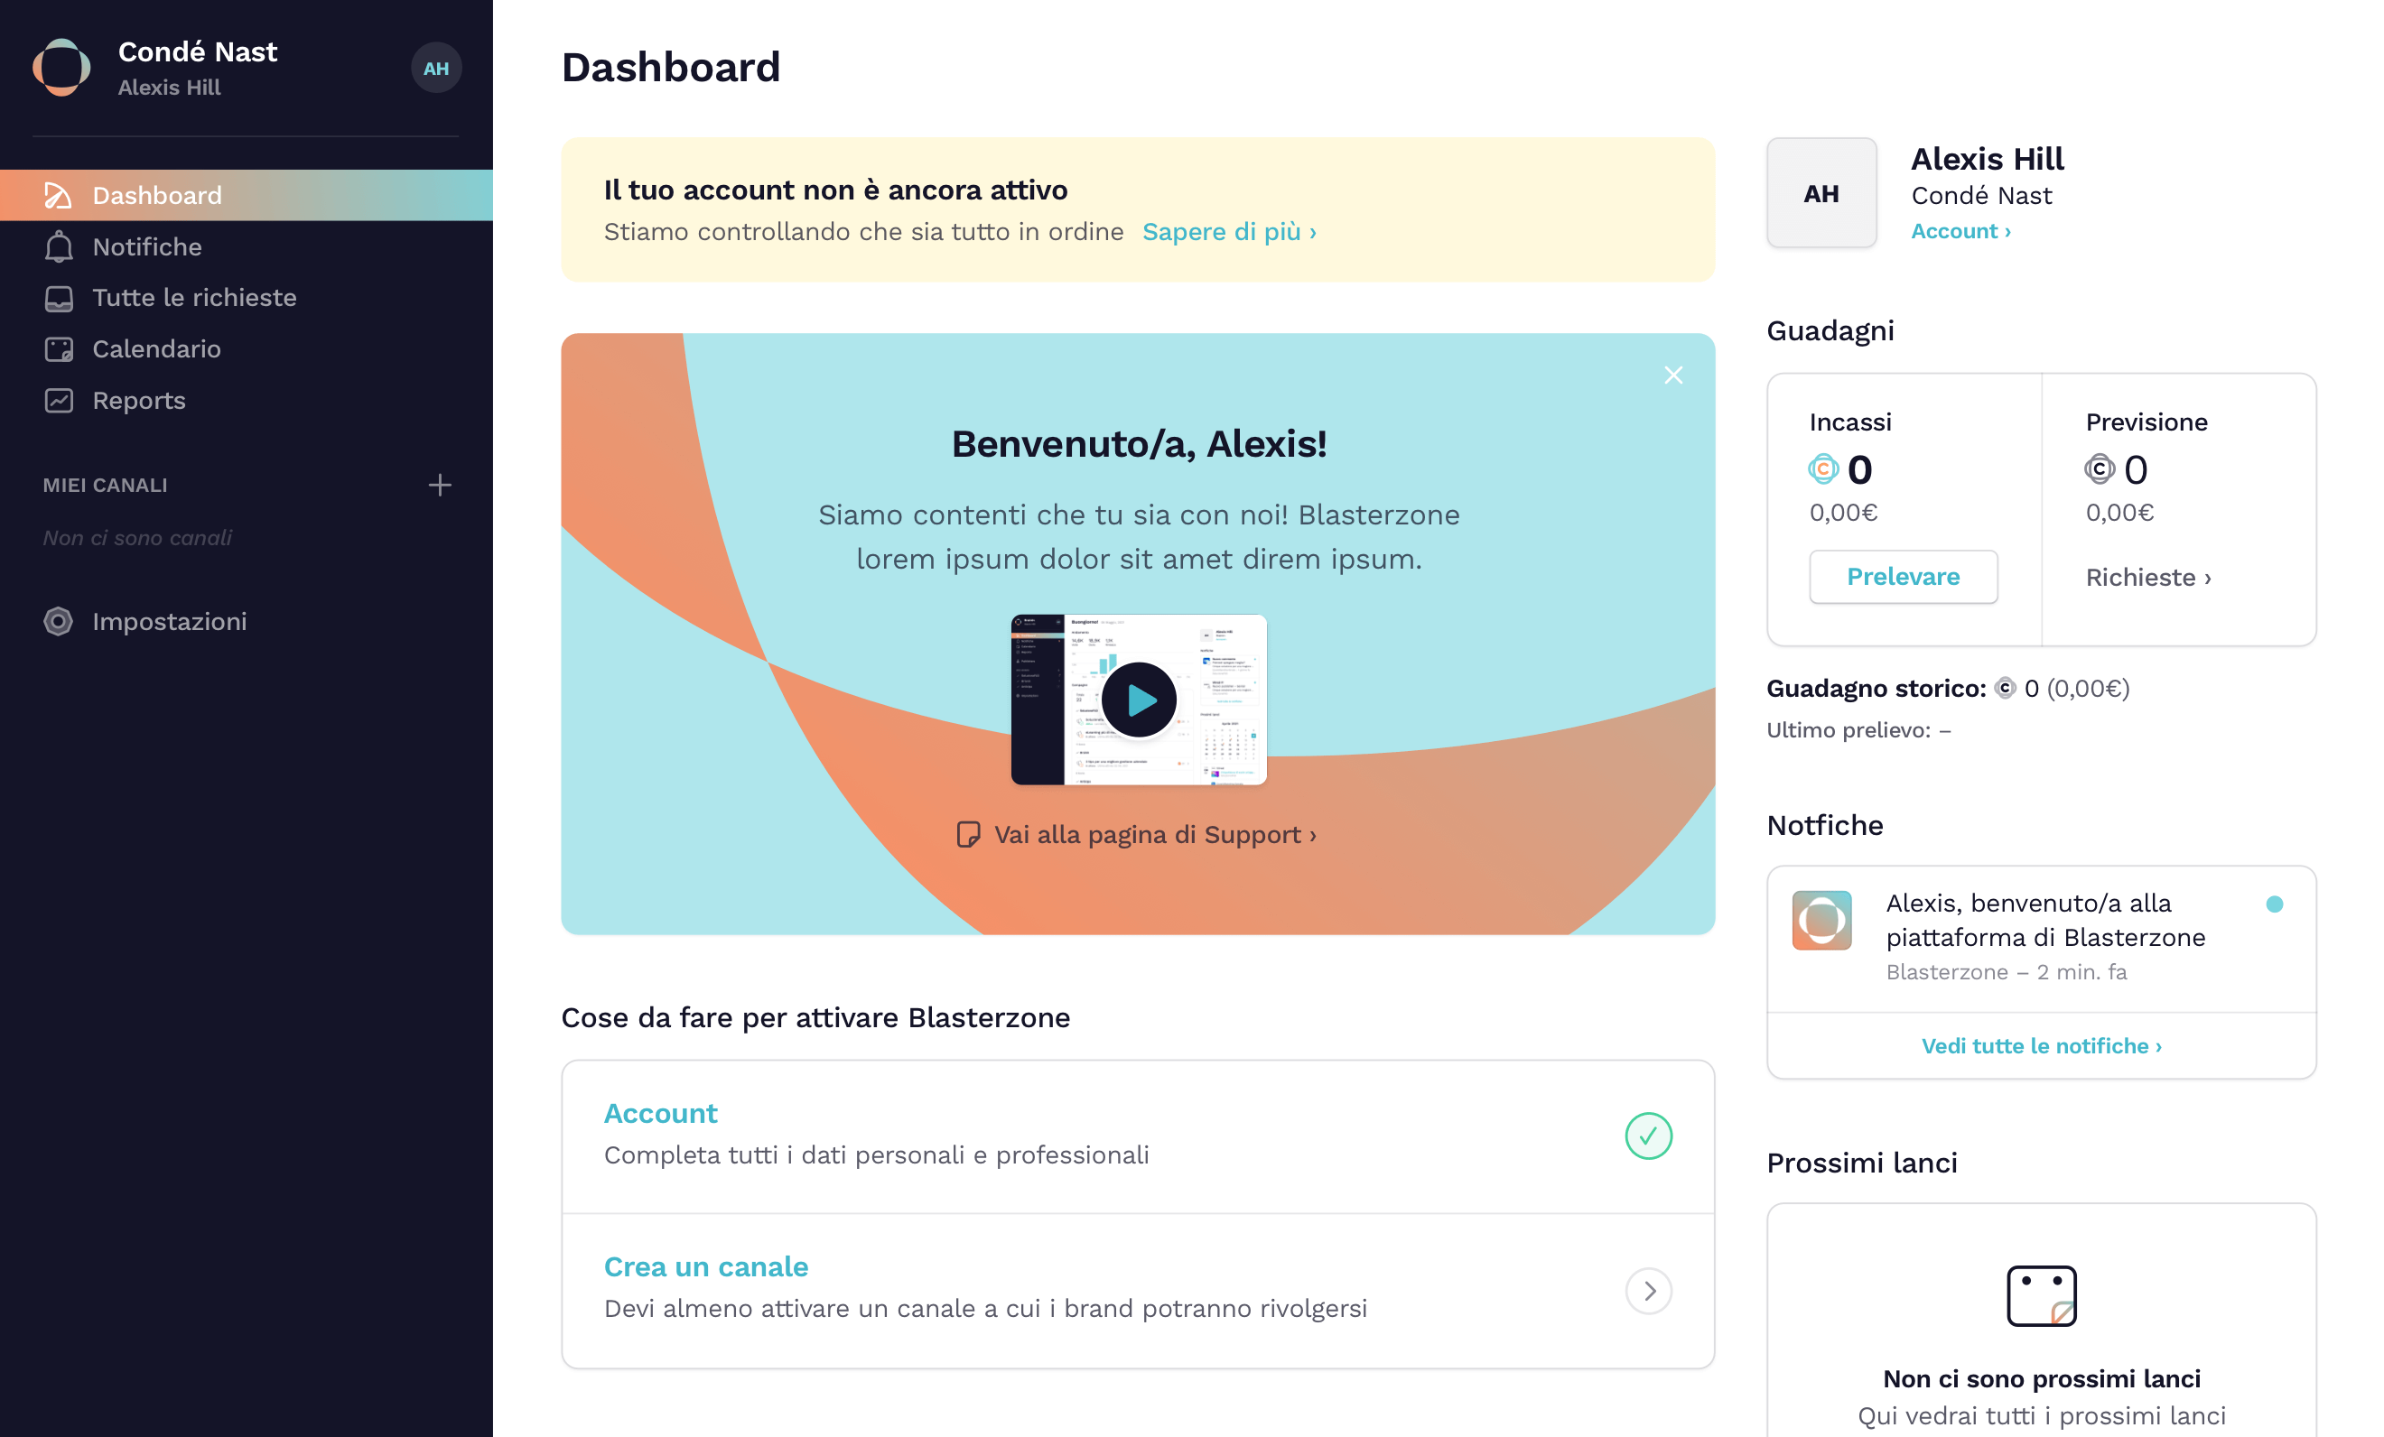Open Account link under Alexis Hill
Image resolution: width=2384 pixels, height=1437 pixels.
1960,231
